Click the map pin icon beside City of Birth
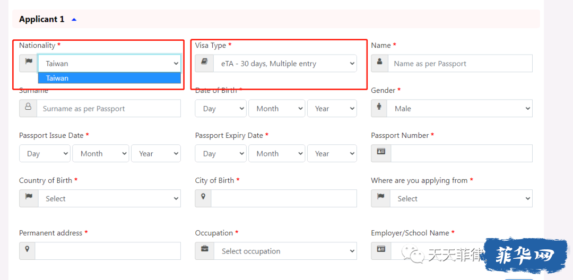 (x=203, y=196)
